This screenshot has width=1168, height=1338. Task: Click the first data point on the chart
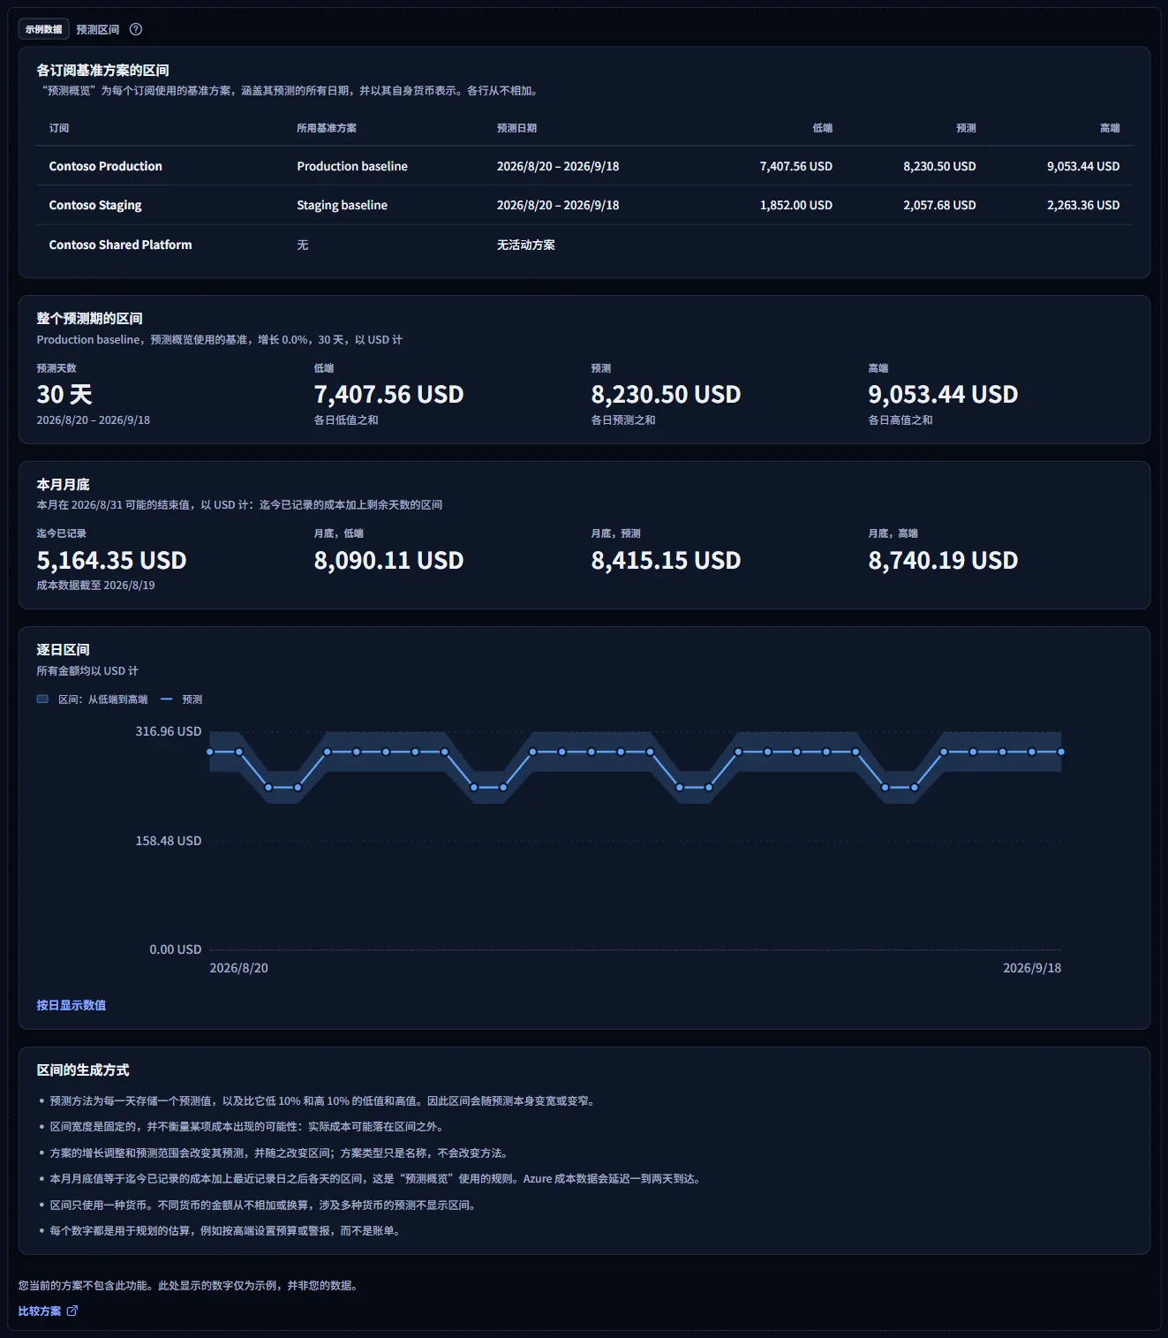pyautogui.click(x=210, y=752)
